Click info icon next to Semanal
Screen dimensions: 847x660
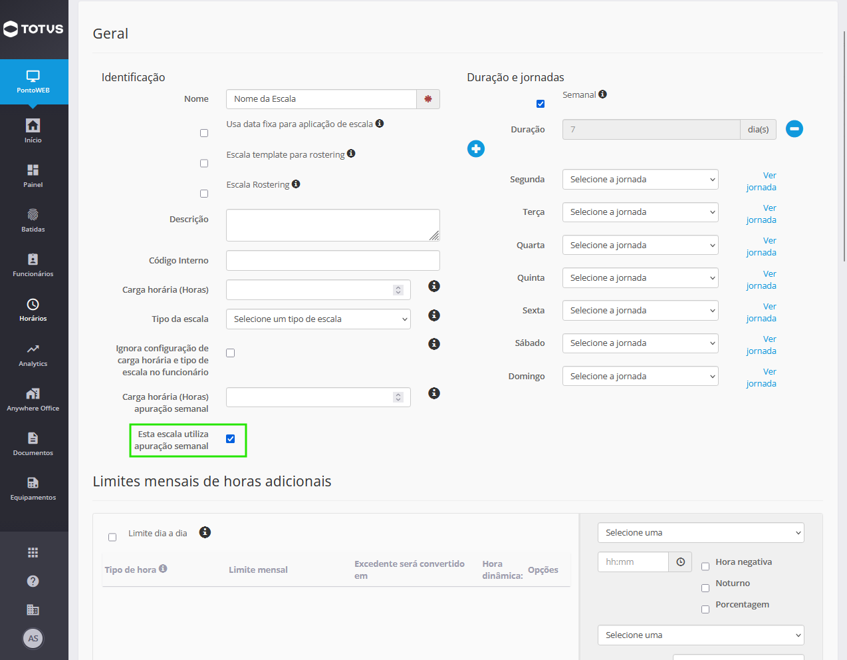tap(602, 94)
